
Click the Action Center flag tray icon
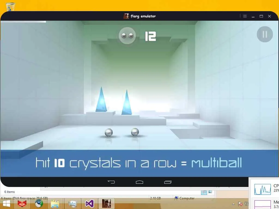pos(240,204)
